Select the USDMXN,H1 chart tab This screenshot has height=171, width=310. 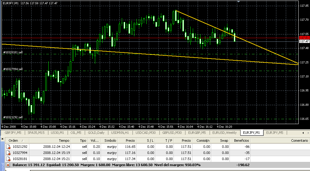(x=120, y=133)
